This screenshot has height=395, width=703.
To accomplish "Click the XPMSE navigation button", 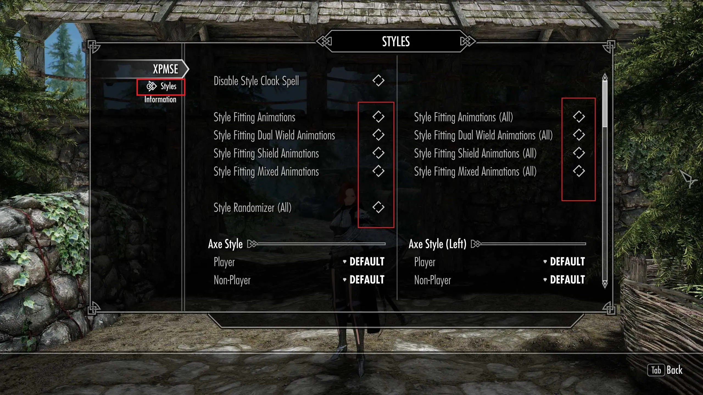I will pos(164,69).
